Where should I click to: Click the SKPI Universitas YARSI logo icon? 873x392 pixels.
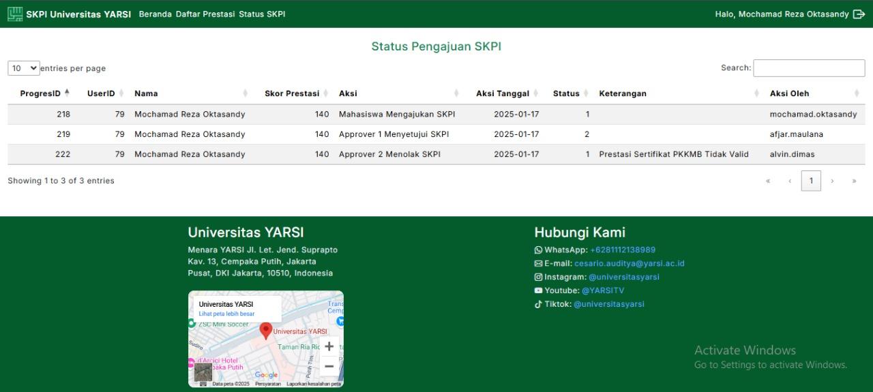15,14
